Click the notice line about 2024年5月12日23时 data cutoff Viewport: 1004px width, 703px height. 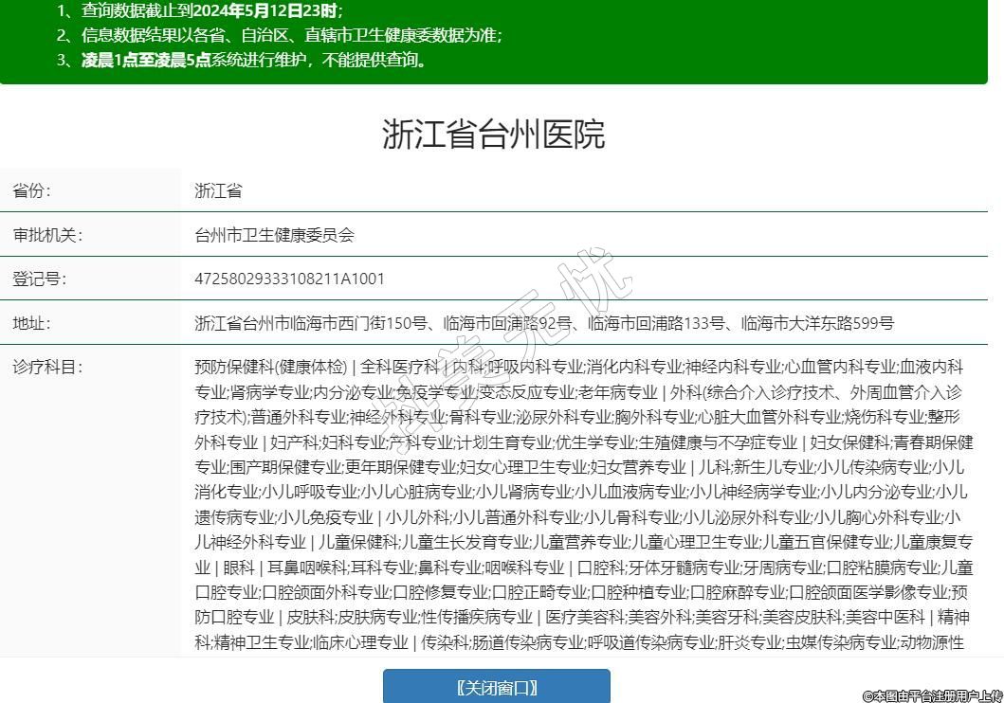tap(199, 11)
